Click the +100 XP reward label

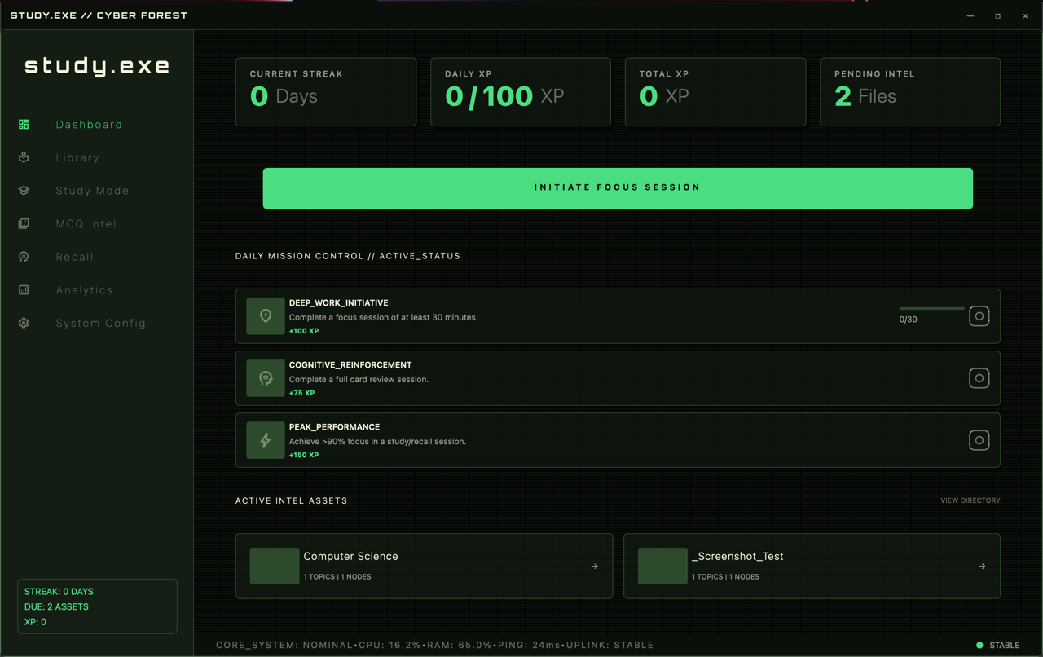click(x=304, y=331)
